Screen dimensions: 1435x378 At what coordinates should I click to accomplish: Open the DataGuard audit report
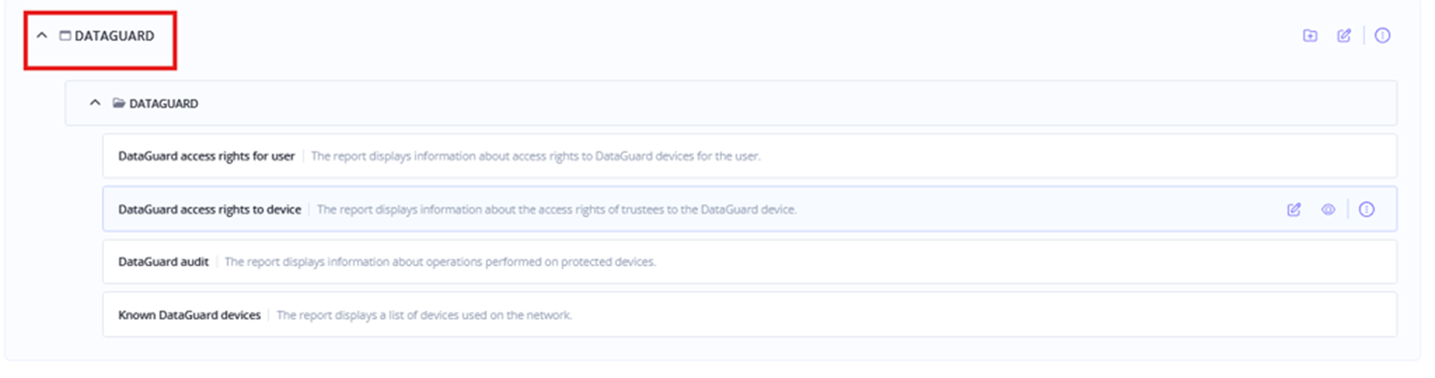[163, 262]
